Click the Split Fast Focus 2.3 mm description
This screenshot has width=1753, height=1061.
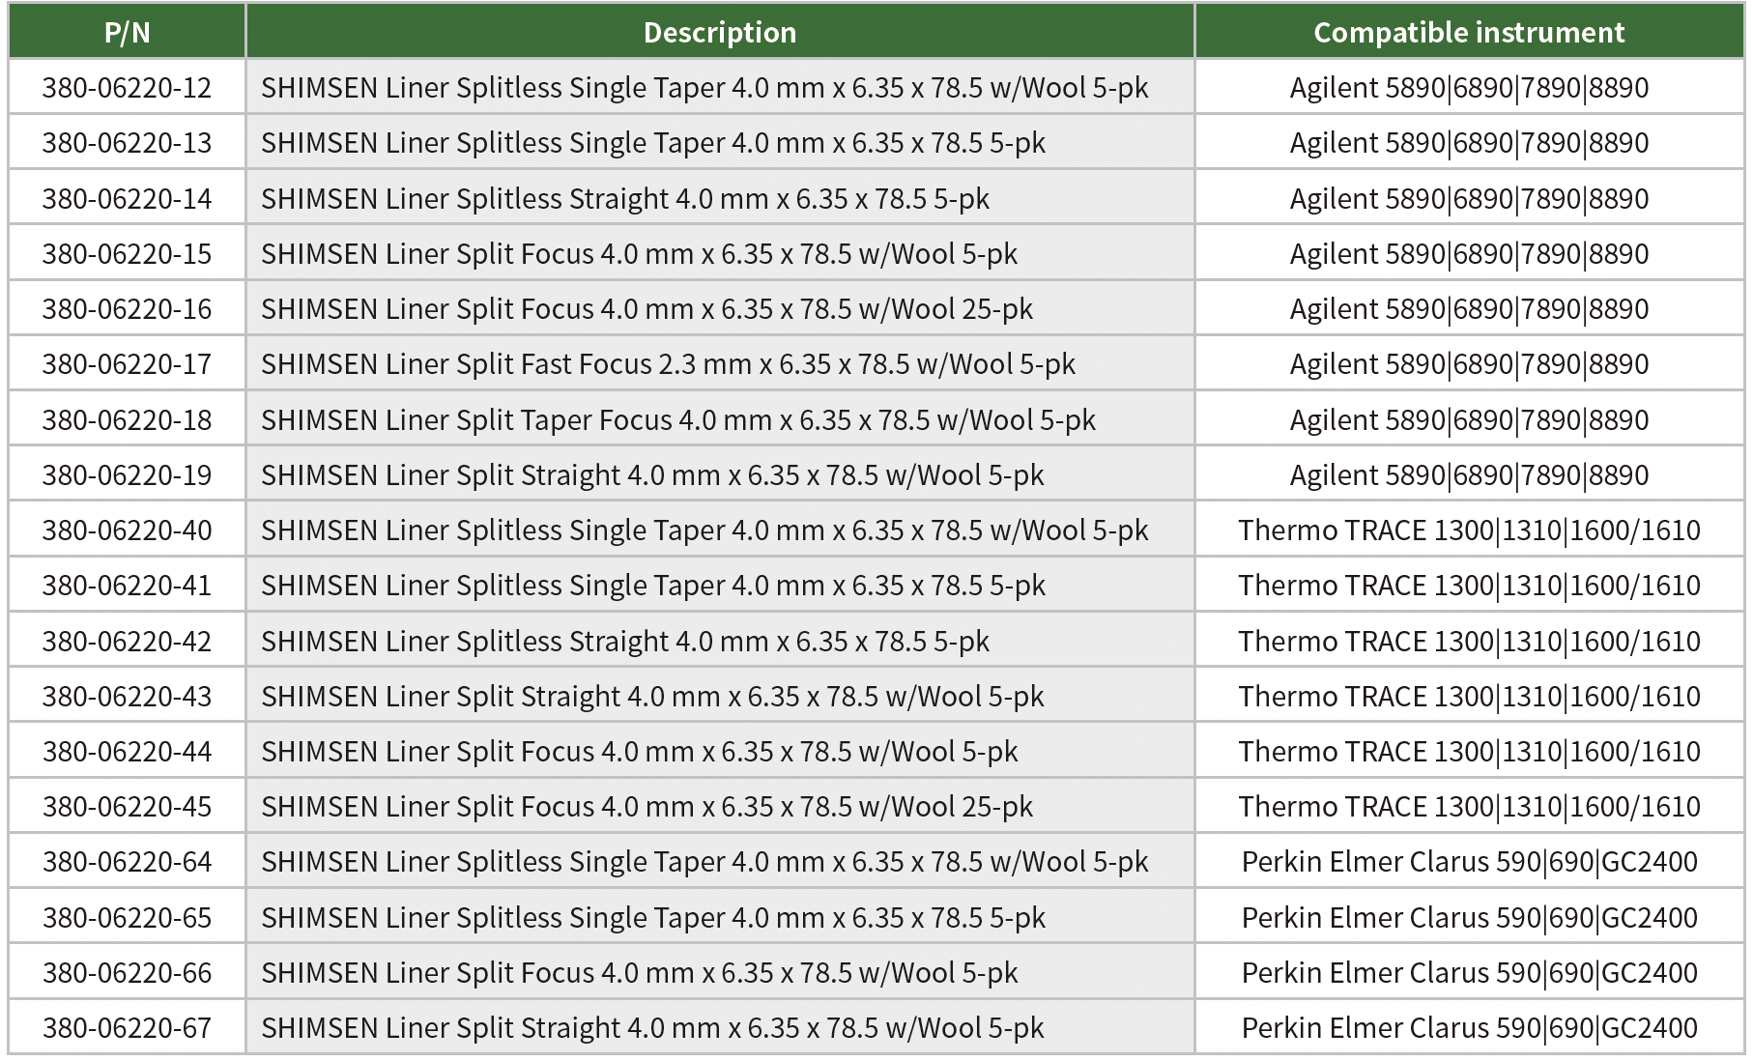668,364
